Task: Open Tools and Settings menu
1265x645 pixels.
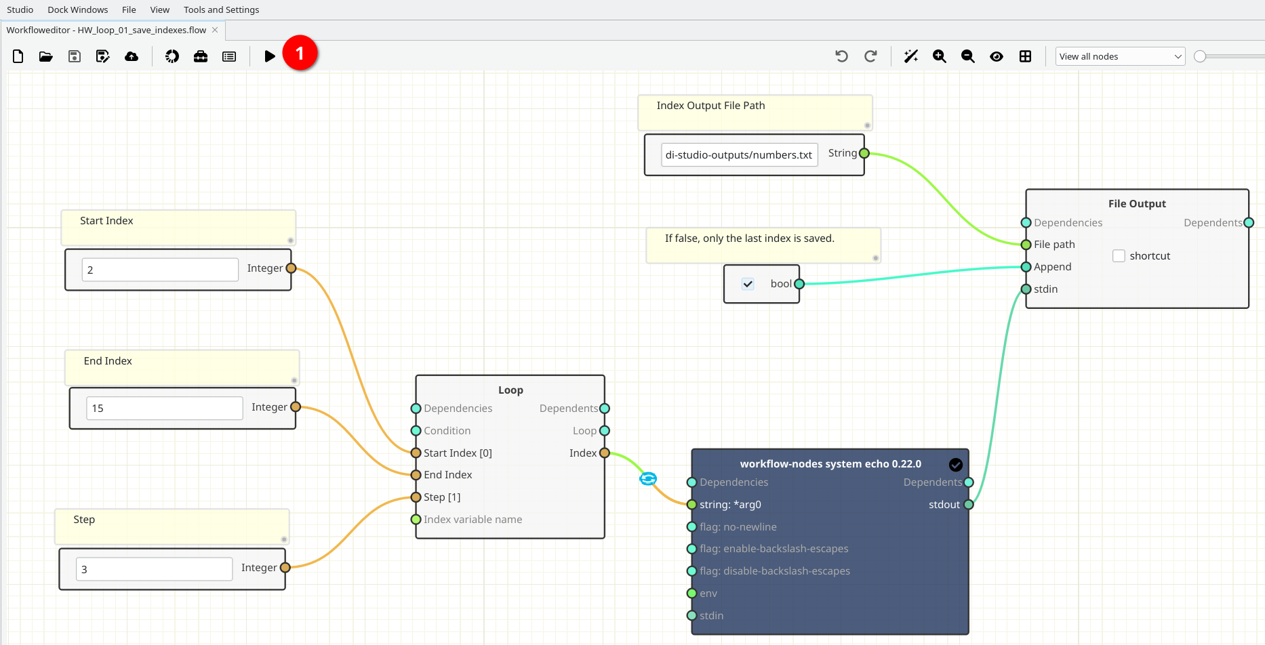Action: point(222,9)
